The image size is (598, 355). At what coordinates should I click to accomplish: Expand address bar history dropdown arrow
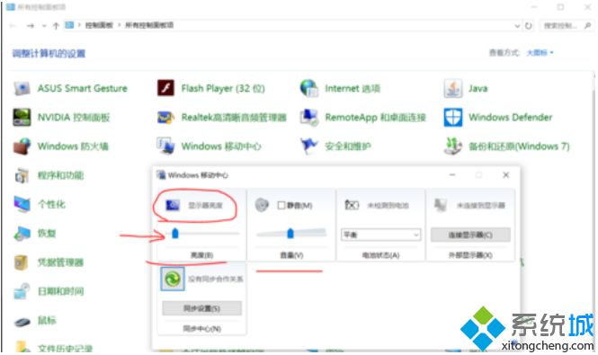click(x=517, y=26)
